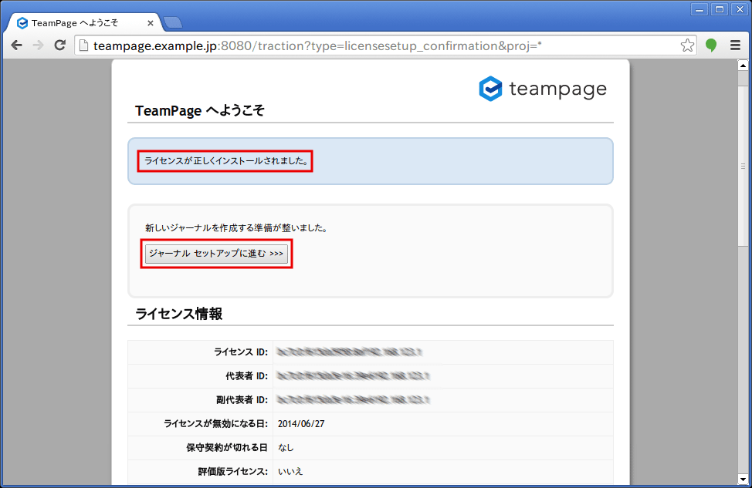Close the TeamPage へようこそ tab
This screenshot has height=488, width=752.
pyautogui.click(x=151, y=23)
